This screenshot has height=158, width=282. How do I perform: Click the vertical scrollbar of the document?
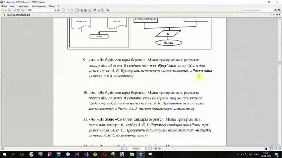(280, 82)
